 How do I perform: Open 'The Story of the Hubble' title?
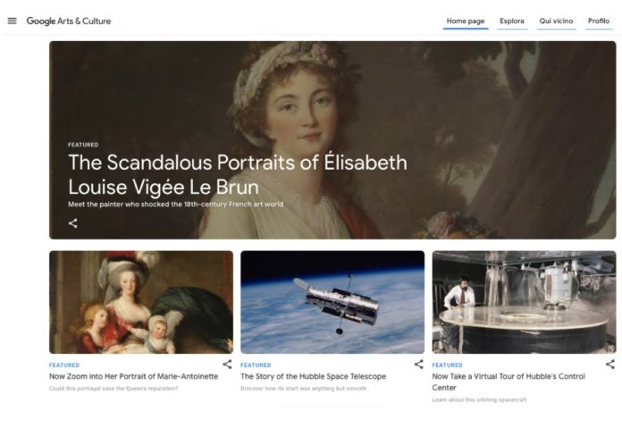[x=314, y=376]
